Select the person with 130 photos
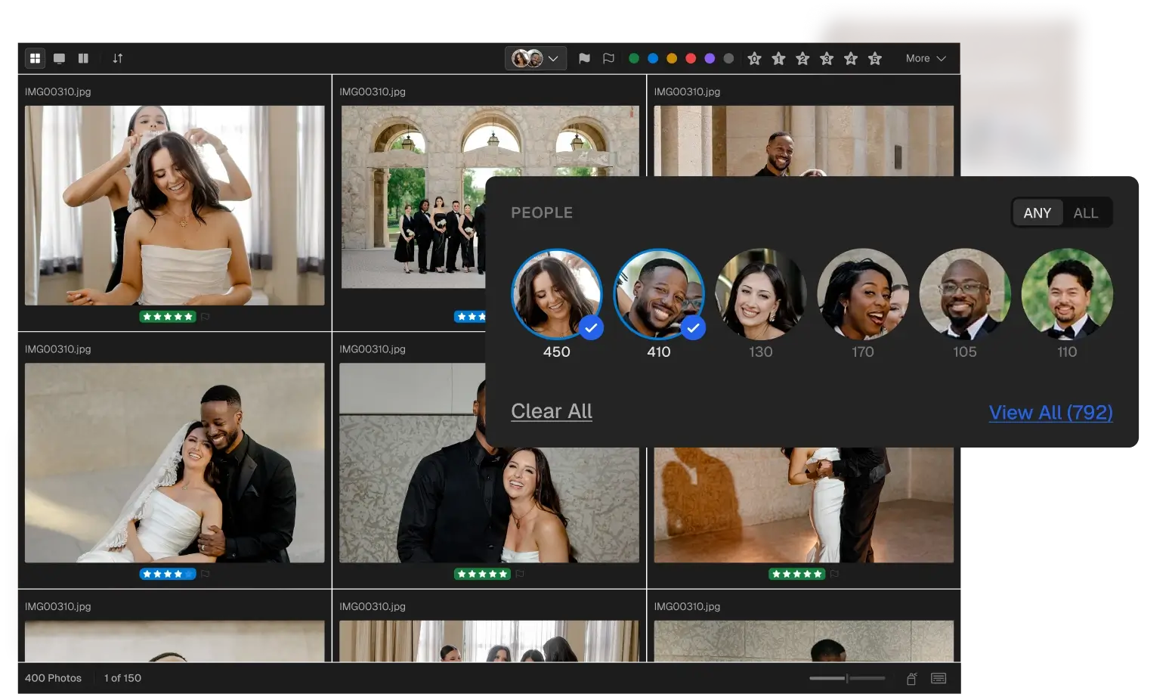This screenshot has width=1172, height=697. (x=761, y=294)
